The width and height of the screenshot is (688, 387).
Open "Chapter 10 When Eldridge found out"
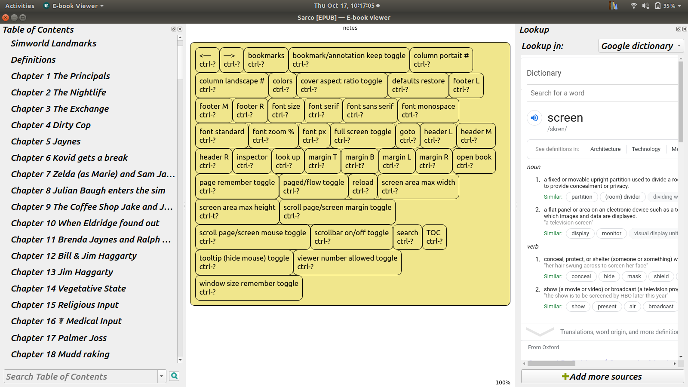(x=85, y=223)
